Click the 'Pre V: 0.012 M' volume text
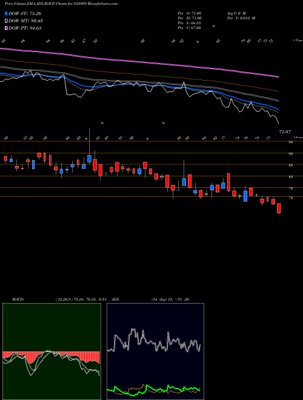This screenshot has height=400, width=303. point(241,18)
